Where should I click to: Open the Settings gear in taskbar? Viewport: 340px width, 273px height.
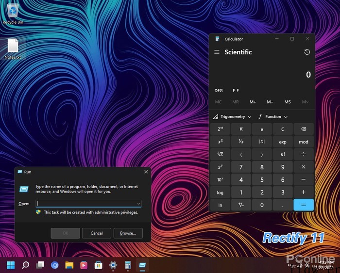pyautogui.click(x=113, y=265)
